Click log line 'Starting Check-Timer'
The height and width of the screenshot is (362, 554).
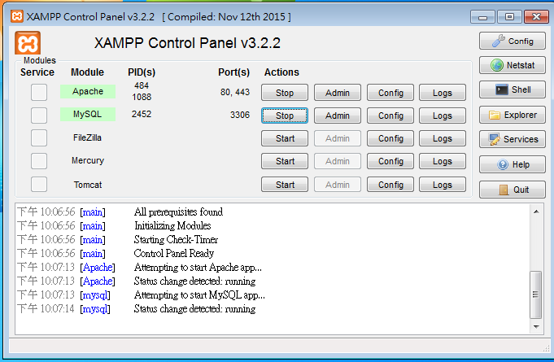(x=176, y=239)
